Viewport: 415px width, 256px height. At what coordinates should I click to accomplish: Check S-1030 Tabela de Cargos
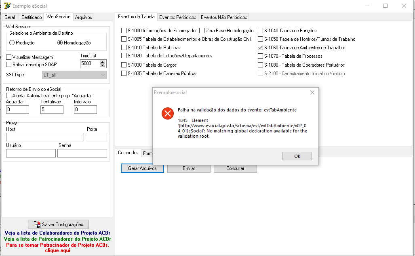(x=124, y=65)
